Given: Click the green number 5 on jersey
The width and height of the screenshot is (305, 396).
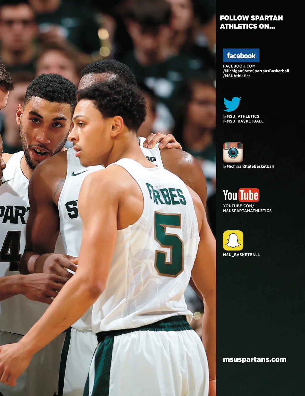Looking at the screenshot, I should [169, 243].
